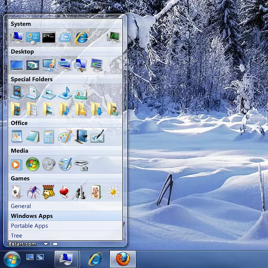Open the Command Prompt icon
268x268 pixels.
(x=49, y=37)
